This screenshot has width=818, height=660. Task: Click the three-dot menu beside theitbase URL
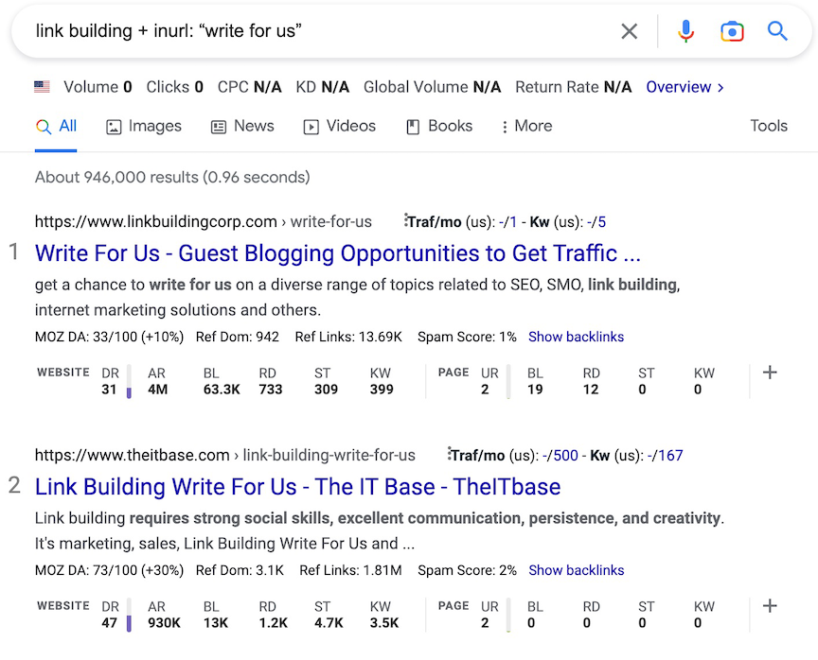coord(449,454)
